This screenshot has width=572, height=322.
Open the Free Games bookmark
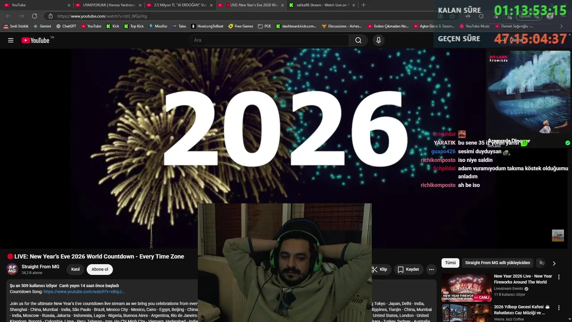pos(241,26)
